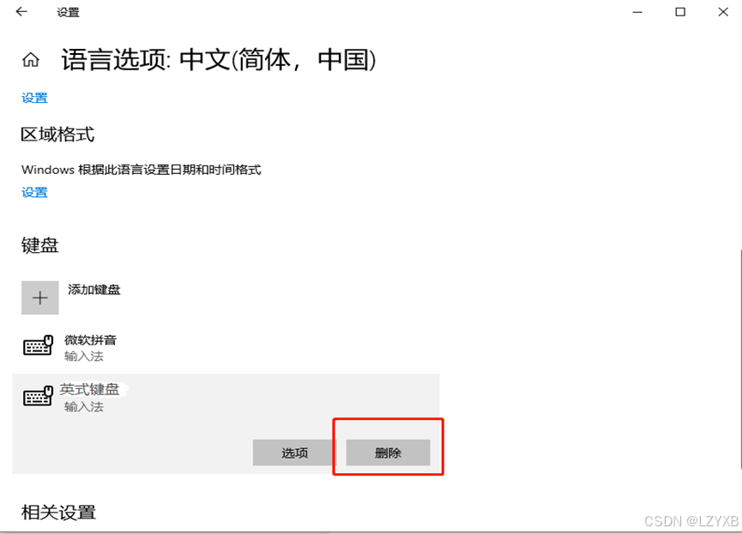
Task: Click the 删除 button
Action: click(x=388, y=453)
